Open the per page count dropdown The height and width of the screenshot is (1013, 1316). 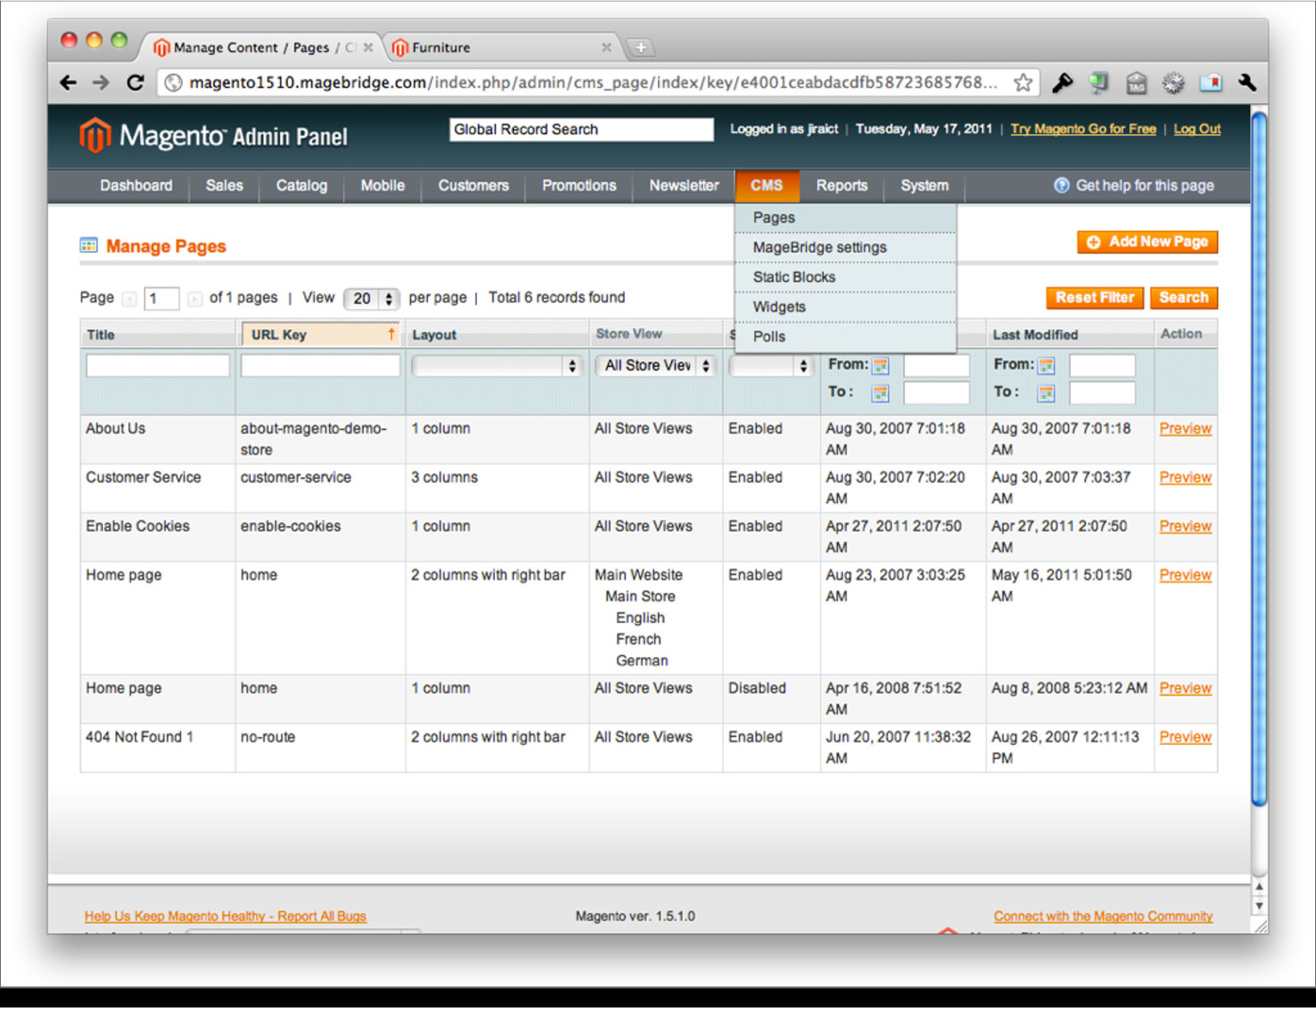(x=372, y=298)
